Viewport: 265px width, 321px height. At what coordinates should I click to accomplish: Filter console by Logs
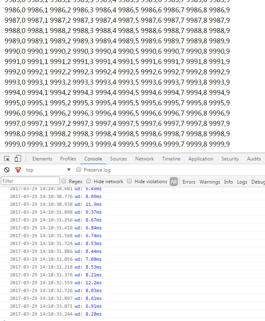[x=242, y=182]
